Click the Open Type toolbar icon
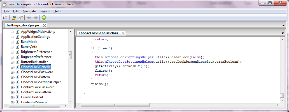This screenshot has height=112, width=289. coord(14,18)
